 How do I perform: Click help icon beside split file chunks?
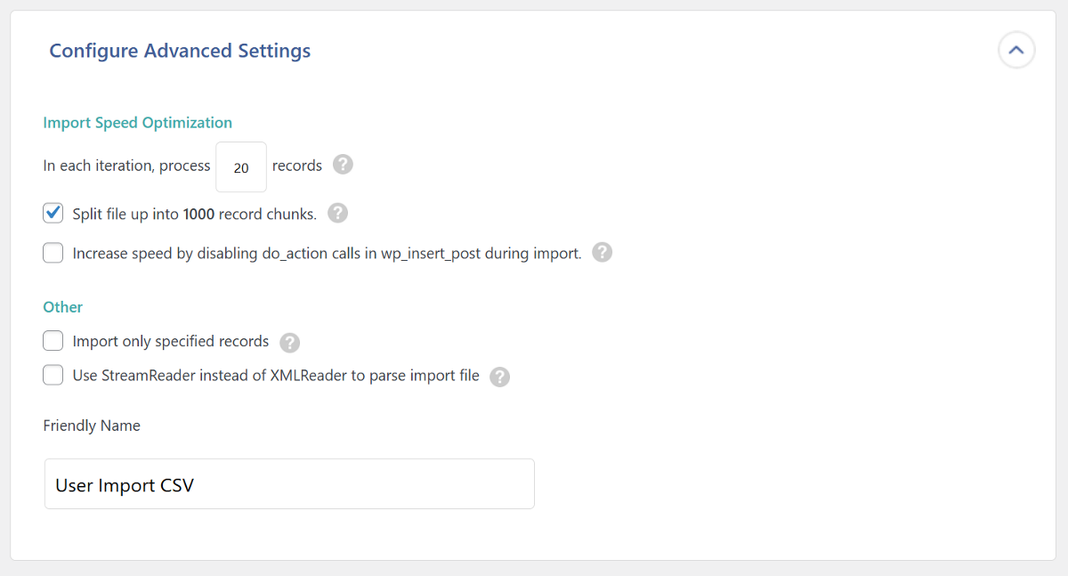tap(337, 214)
